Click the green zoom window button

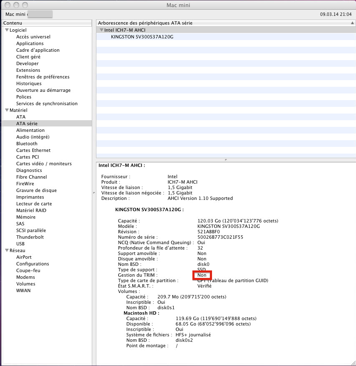click(x=25, y=5)
